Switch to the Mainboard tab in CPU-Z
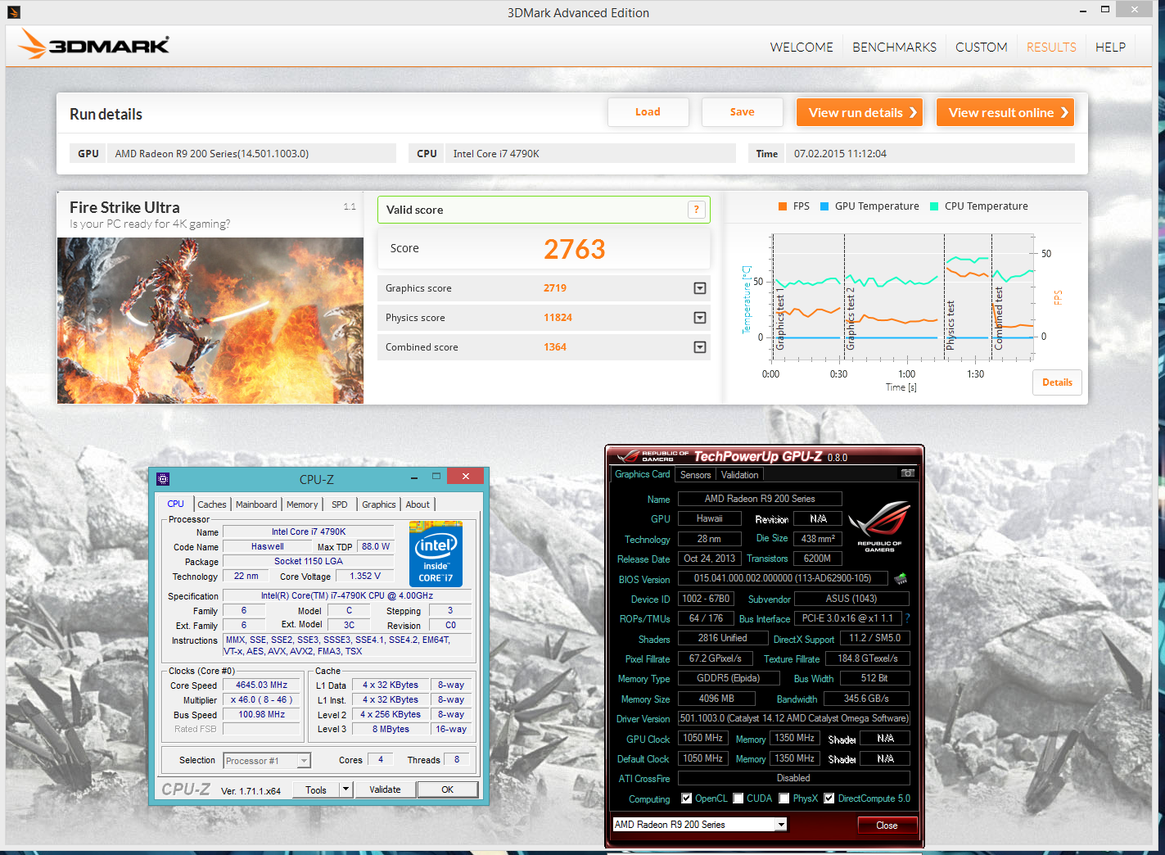This screenshot has width=1165, height=855. click(x=256, y=504)
